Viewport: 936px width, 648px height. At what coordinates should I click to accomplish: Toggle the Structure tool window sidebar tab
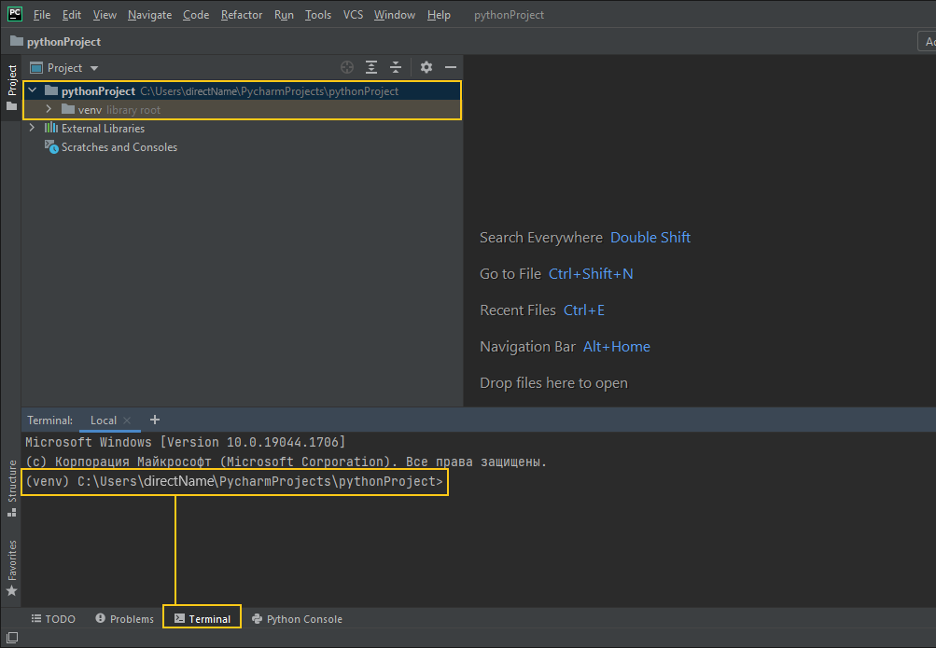click(x=11, y=489)
